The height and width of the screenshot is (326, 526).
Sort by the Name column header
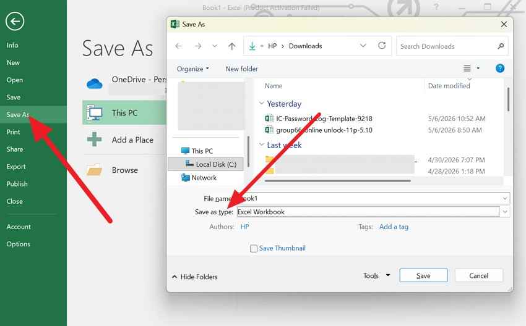point(274,86)
